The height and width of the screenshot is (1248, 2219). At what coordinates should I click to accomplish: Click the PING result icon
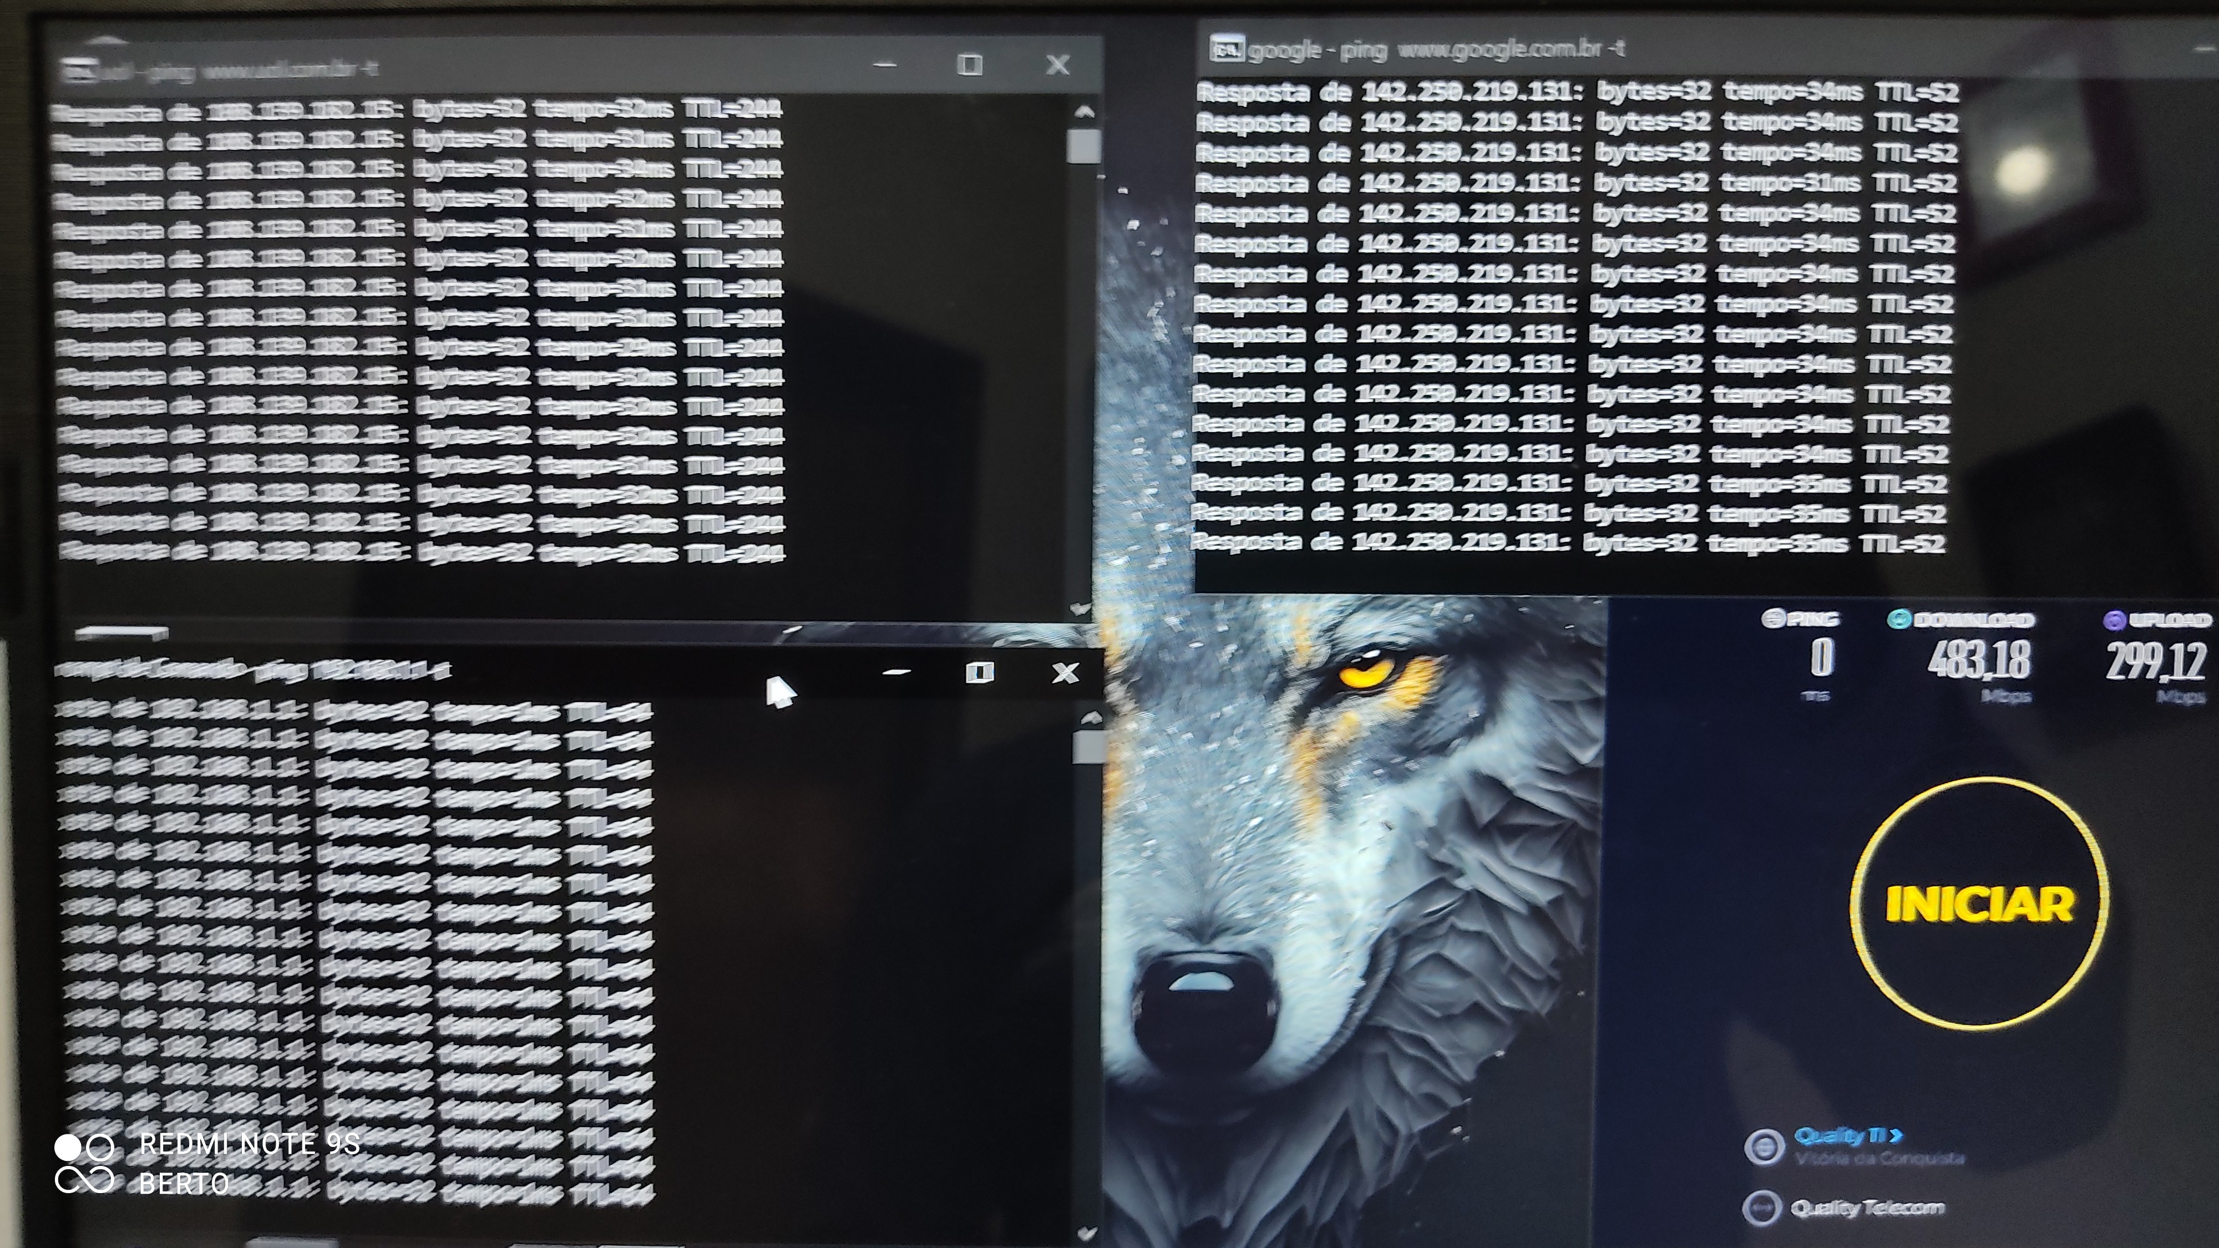click(x=1772, y=618)
